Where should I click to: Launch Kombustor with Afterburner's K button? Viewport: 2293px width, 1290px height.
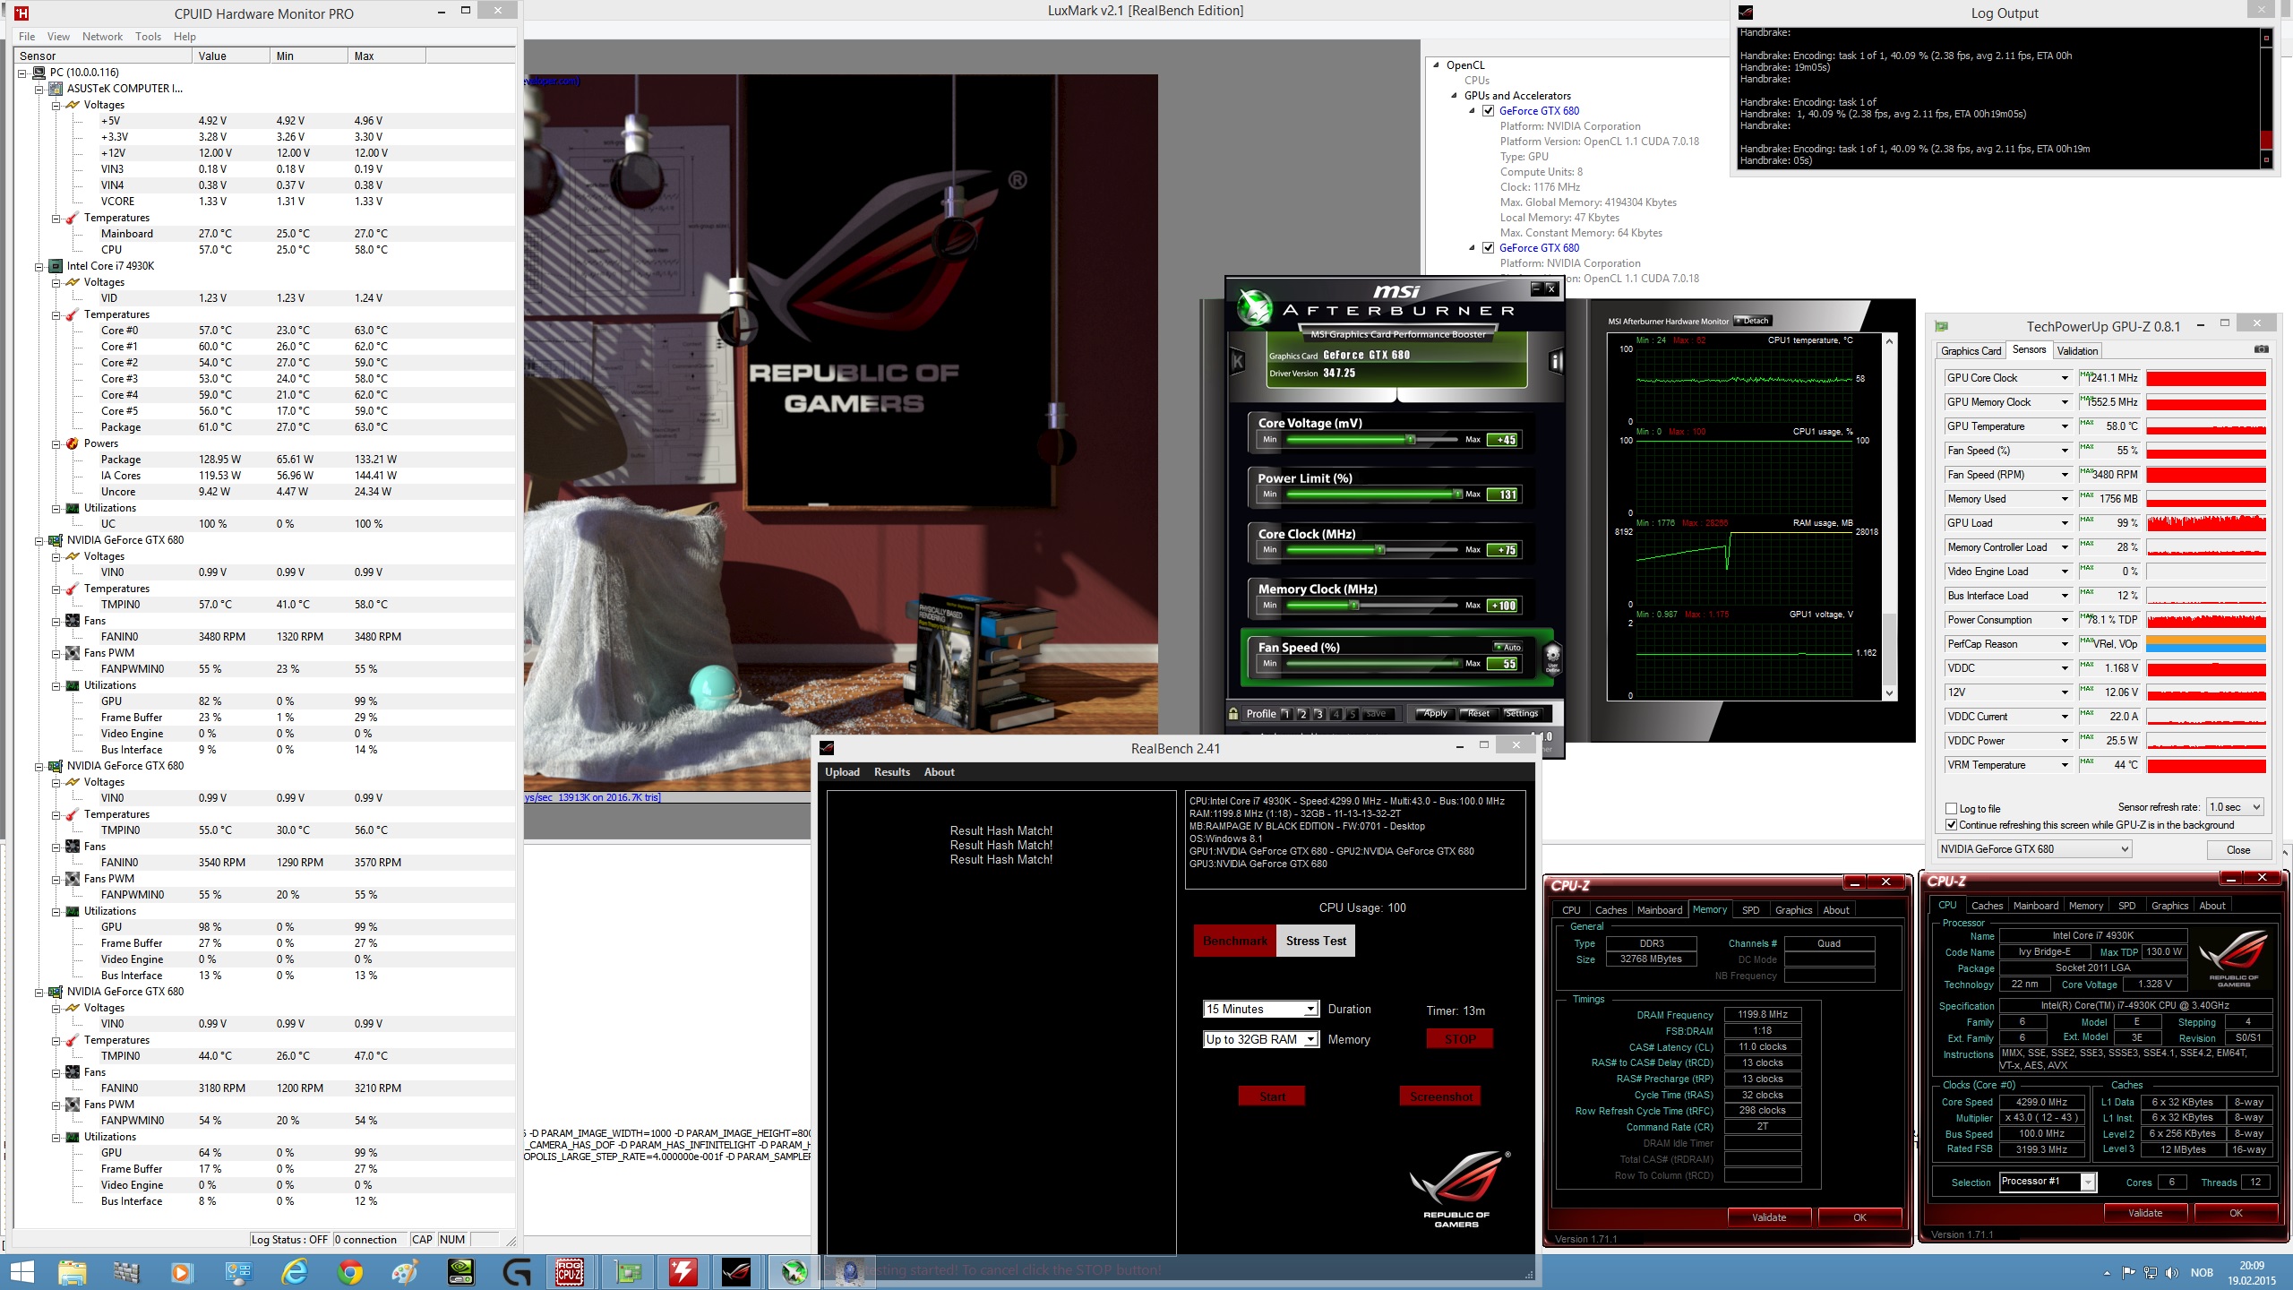1238,362
